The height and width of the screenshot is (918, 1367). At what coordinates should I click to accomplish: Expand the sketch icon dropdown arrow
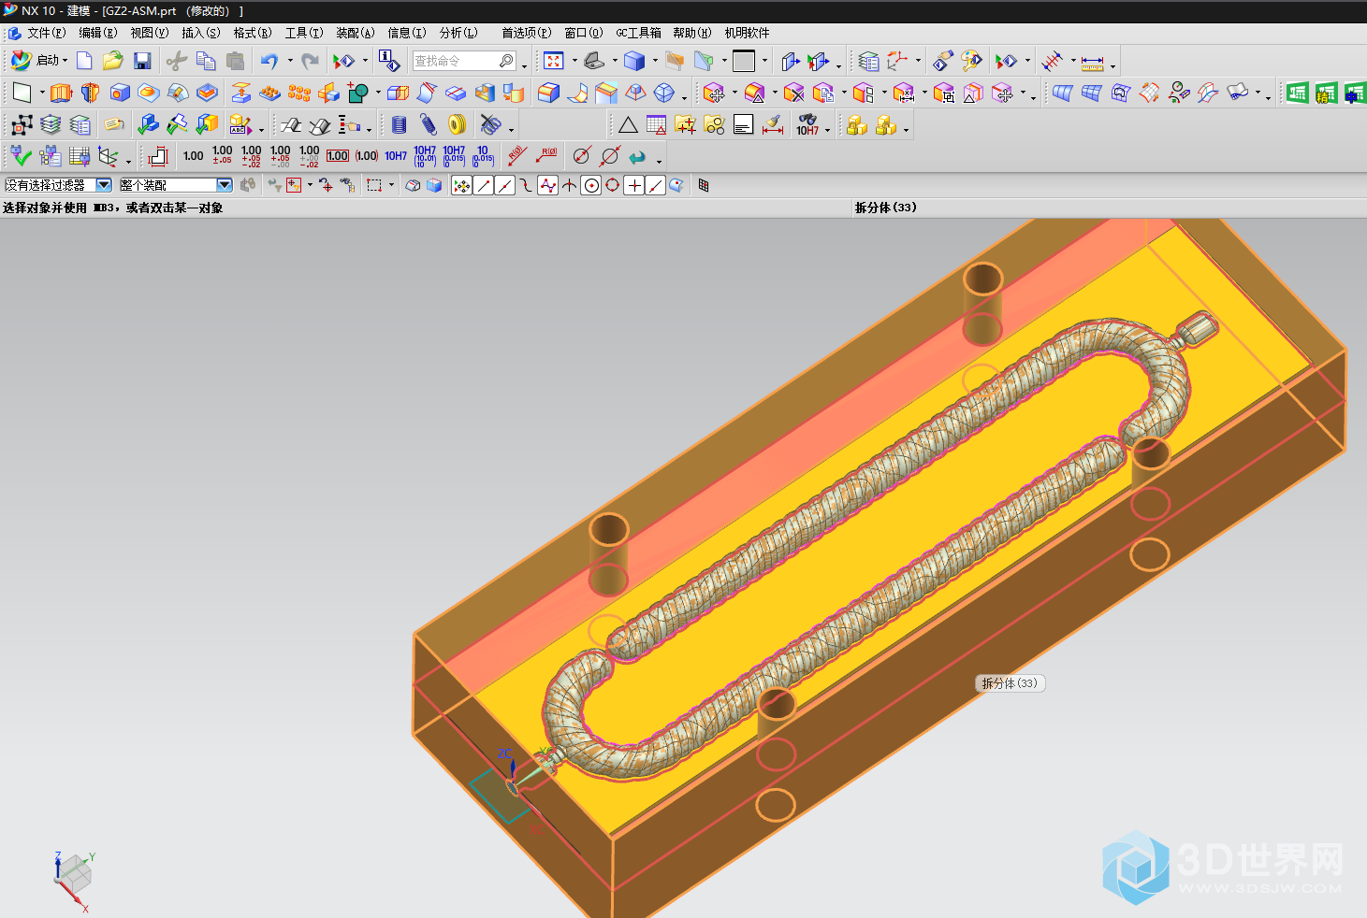(x=42, y=93)
